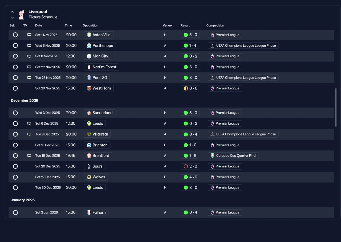341x242 pixels.
Task: Click TV broadcast icon for Aston Villa match
Action: [29, 35]
